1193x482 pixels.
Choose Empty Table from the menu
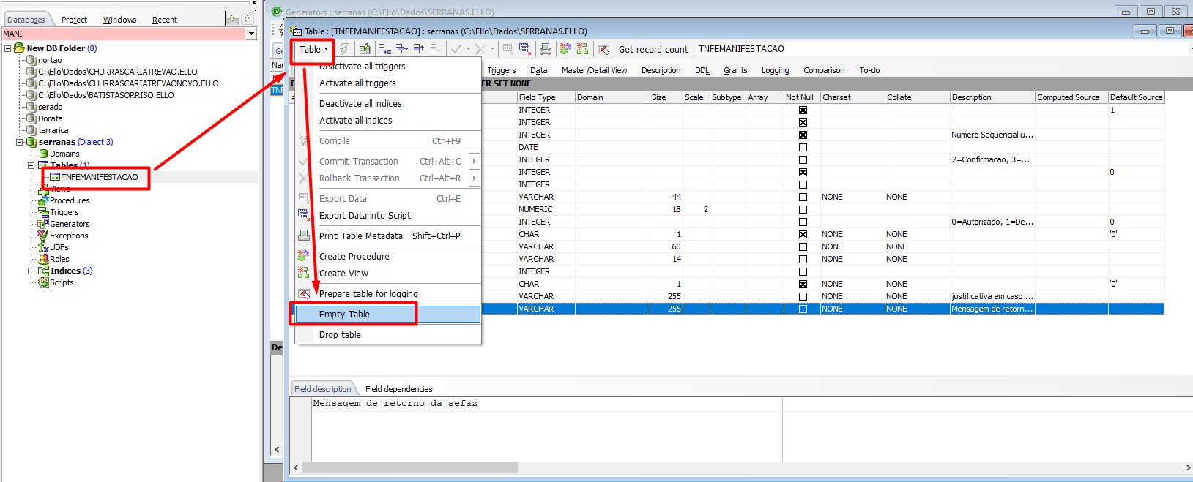(x=344, y=315)
